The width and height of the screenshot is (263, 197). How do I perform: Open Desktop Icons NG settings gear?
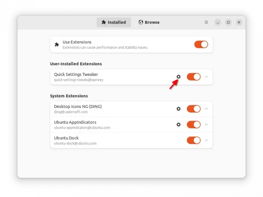(x=178, y=109)
